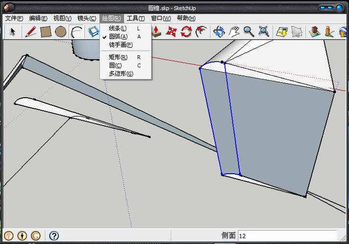This screenshot has width=349, height=244.
Task: Choose the red Pencil line tool
Action: (x=30, y=32)
